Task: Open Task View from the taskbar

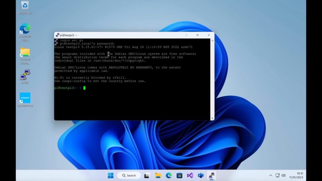Action: coord(147,175)
